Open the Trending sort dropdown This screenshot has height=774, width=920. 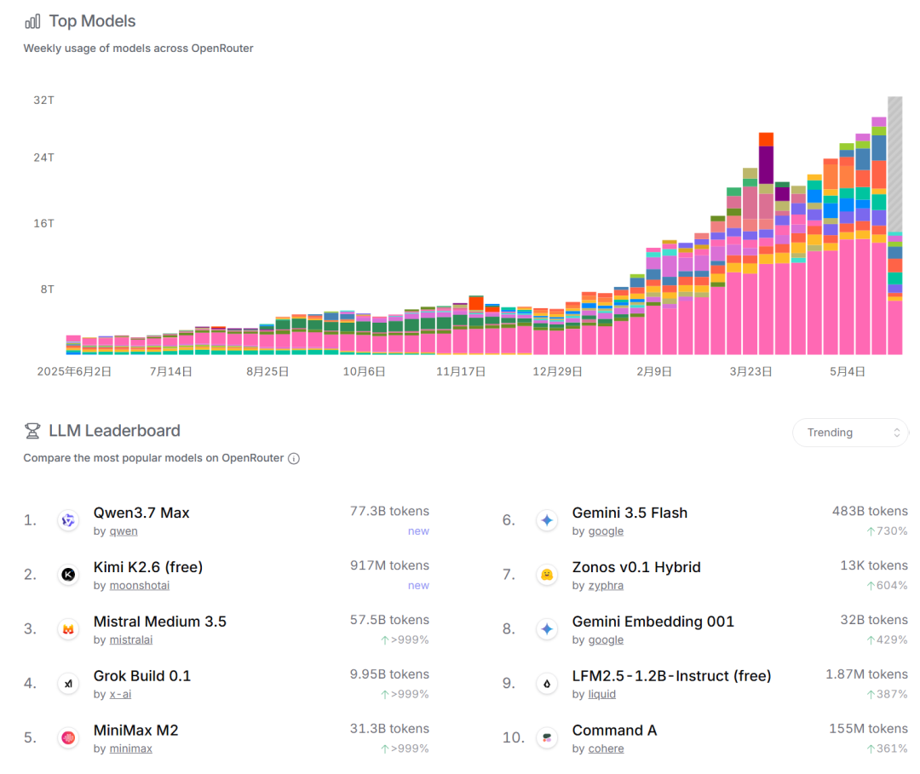click(850, 433)
